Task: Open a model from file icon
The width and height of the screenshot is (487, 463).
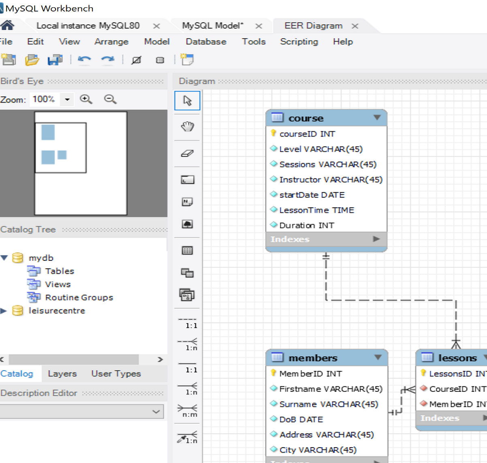Action: tap(32, 60)
